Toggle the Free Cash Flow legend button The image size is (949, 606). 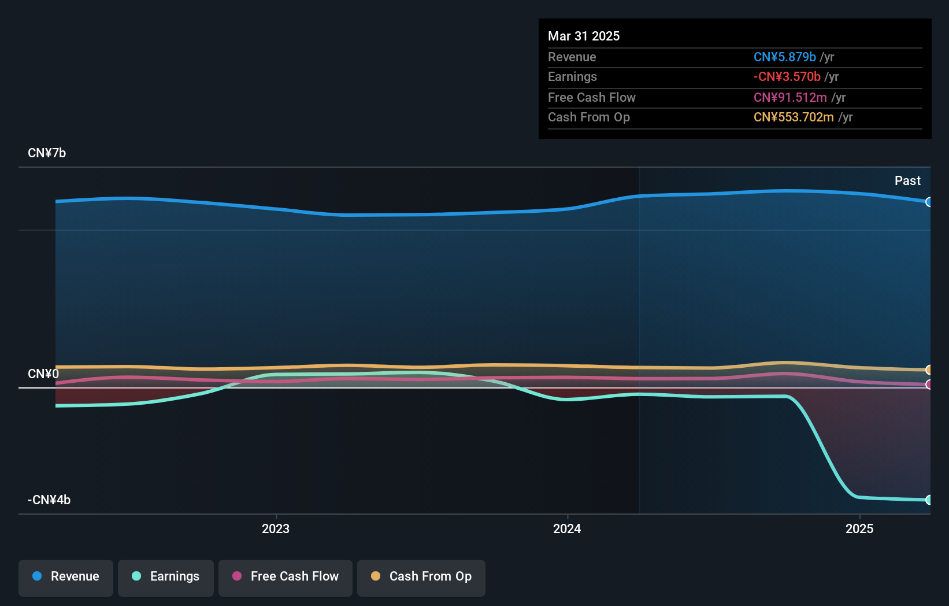[x=286, y=578]
